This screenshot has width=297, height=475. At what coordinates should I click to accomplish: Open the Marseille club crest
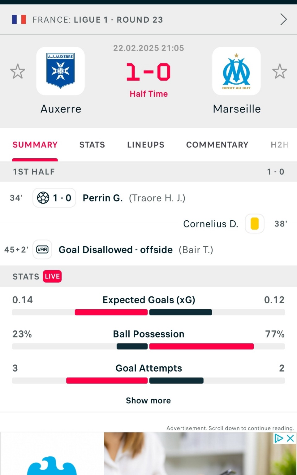click(236, 71)
